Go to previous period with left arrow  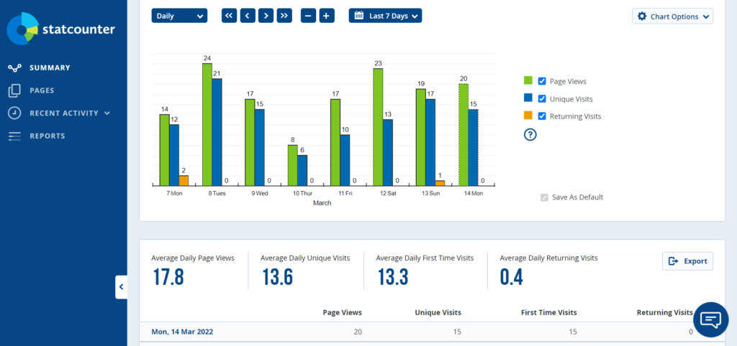click(248, 15)
